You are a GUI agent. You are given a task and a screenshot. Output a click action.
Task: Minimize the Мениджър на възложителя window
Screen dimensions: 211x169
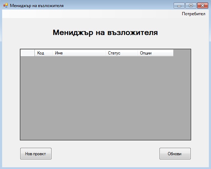[x=179, y=6]
